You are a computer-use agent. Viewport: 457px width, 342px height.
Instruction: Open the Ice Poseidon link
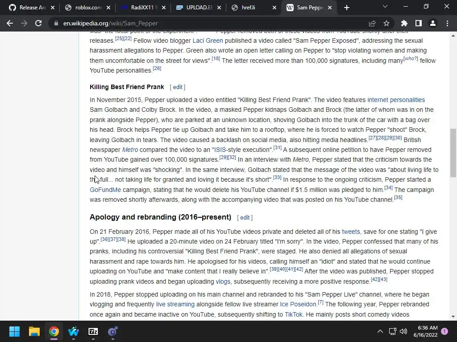tap(298, 304)
